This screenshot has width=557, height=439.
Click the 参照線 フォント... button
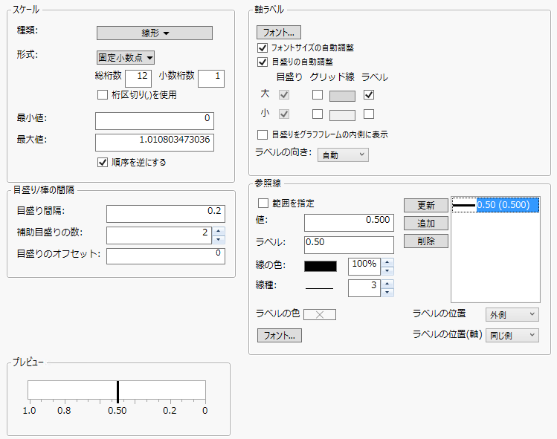(x=280, y=335)
